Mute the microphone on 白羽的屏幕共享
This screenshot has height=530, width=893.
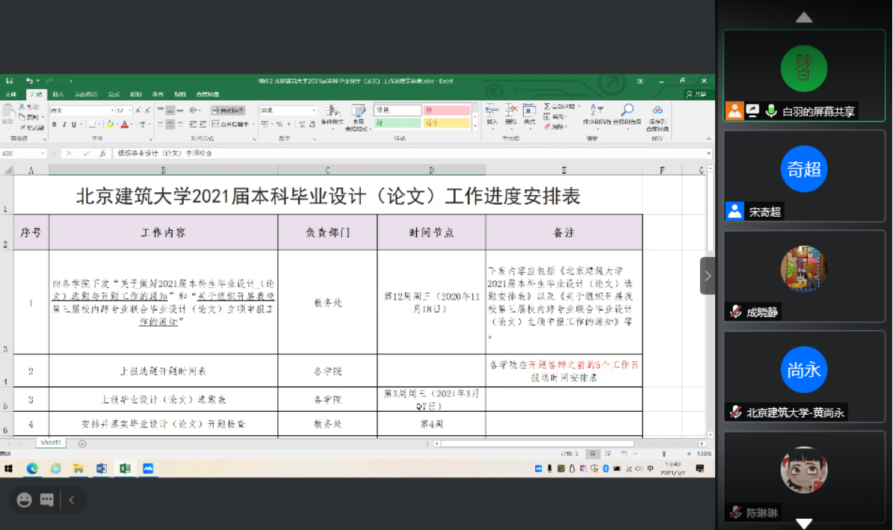tap(771, 111)
